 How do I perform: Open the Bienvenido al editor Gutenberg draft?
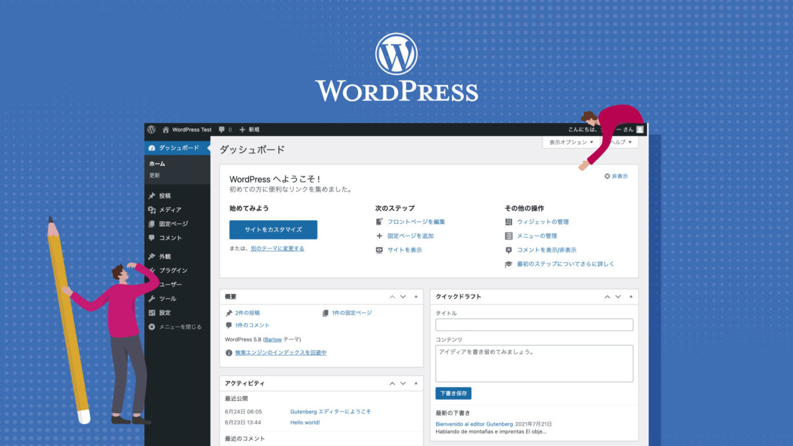(x=474, y=424)
